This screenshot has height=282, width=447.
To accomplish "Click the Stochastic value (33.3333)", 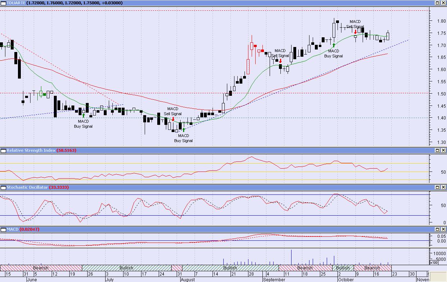I will (x=59, y=187).
